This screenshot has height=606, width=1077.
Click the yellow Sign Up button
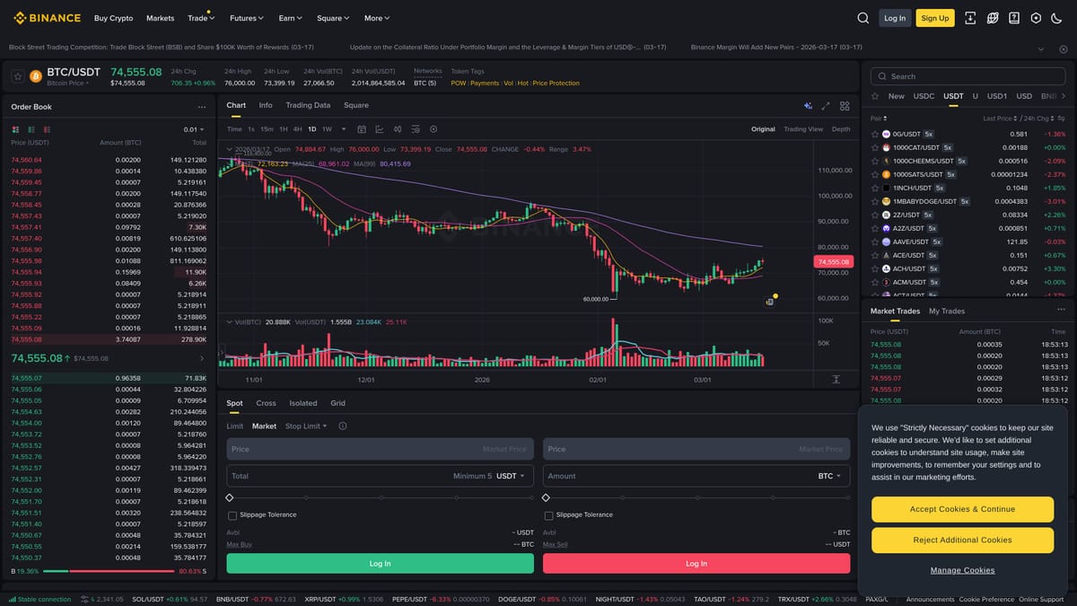click(x=934, y=18)
